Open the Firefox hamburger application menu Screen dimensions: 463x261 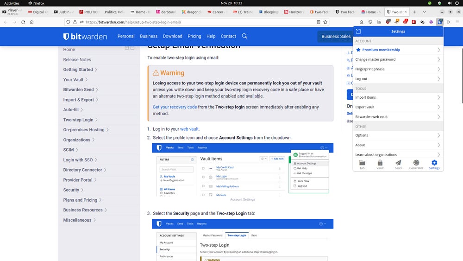tap(457, 22)
